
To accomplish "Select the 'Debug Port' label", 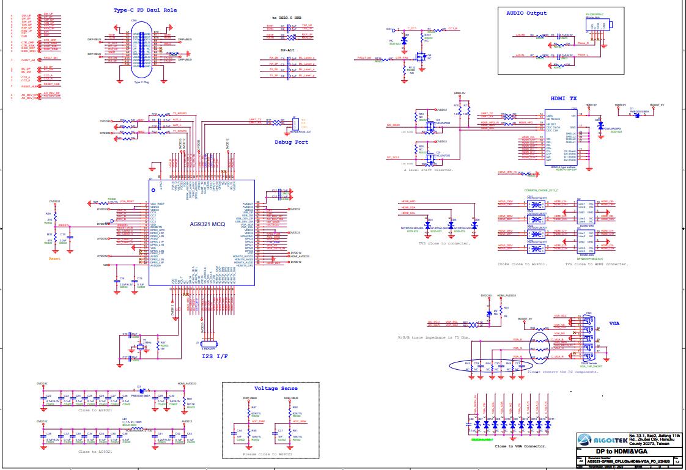I will point(292,142).
